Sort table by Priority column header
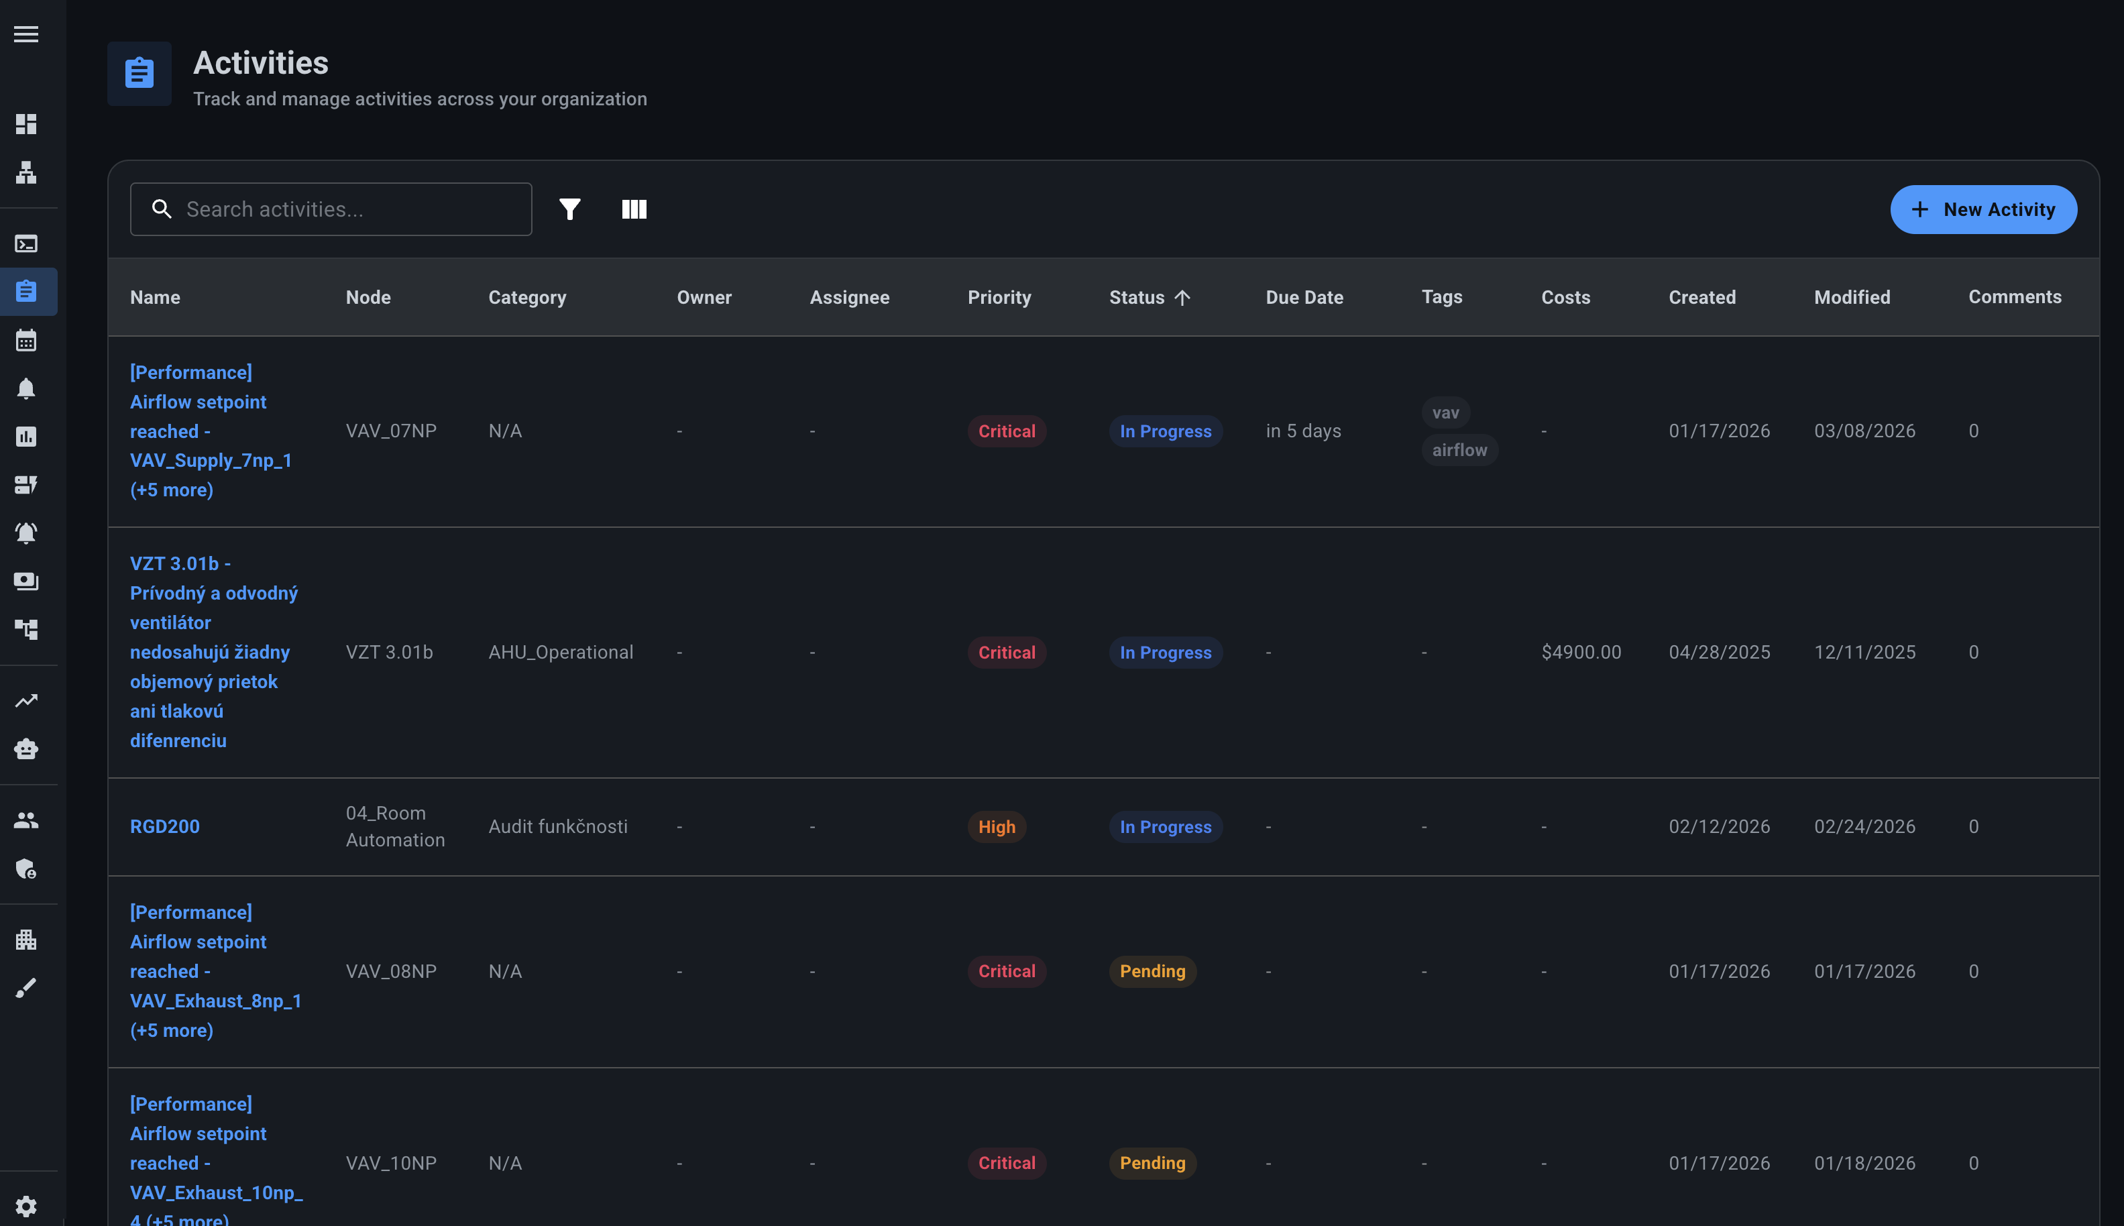Screen dimensions: 2124x1226 click(999, 297)
